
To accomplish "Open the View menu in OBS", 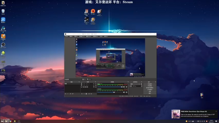I will tap(76, 36).
